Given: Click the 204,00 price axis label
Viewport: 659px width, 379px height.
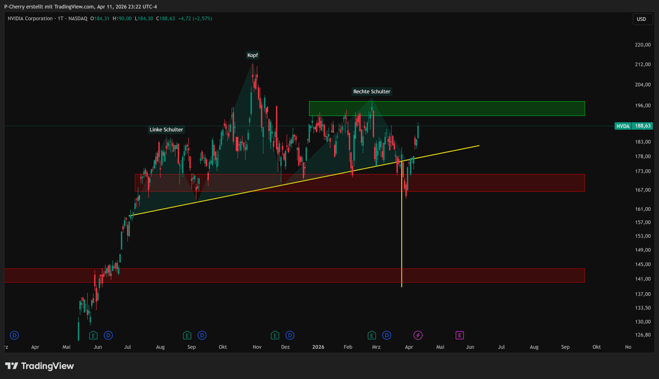Looking at the screenshot, I should [x=642, y=85].
